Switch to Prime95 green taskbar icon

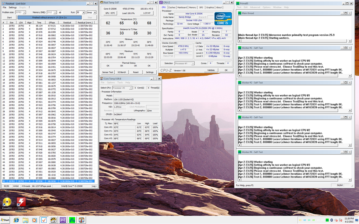click(72, 220)
